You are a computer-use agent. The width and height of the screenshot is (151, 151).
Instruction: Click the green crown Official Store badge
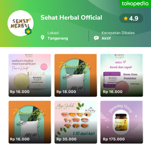pyautogui.click(x=28, y=31)
